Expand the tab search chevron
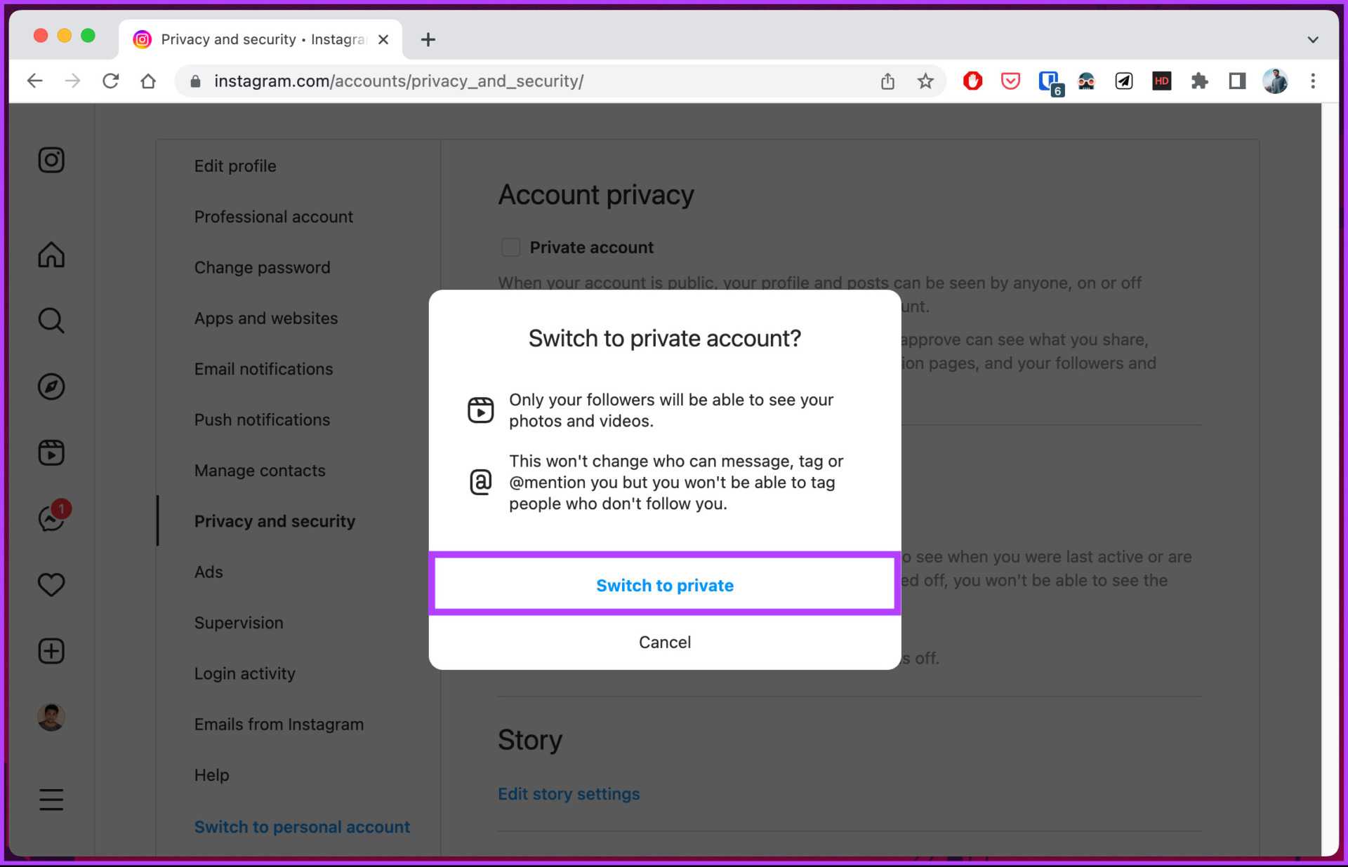The height and width of the screenshot is (867, 1348). click(1312, 39)
